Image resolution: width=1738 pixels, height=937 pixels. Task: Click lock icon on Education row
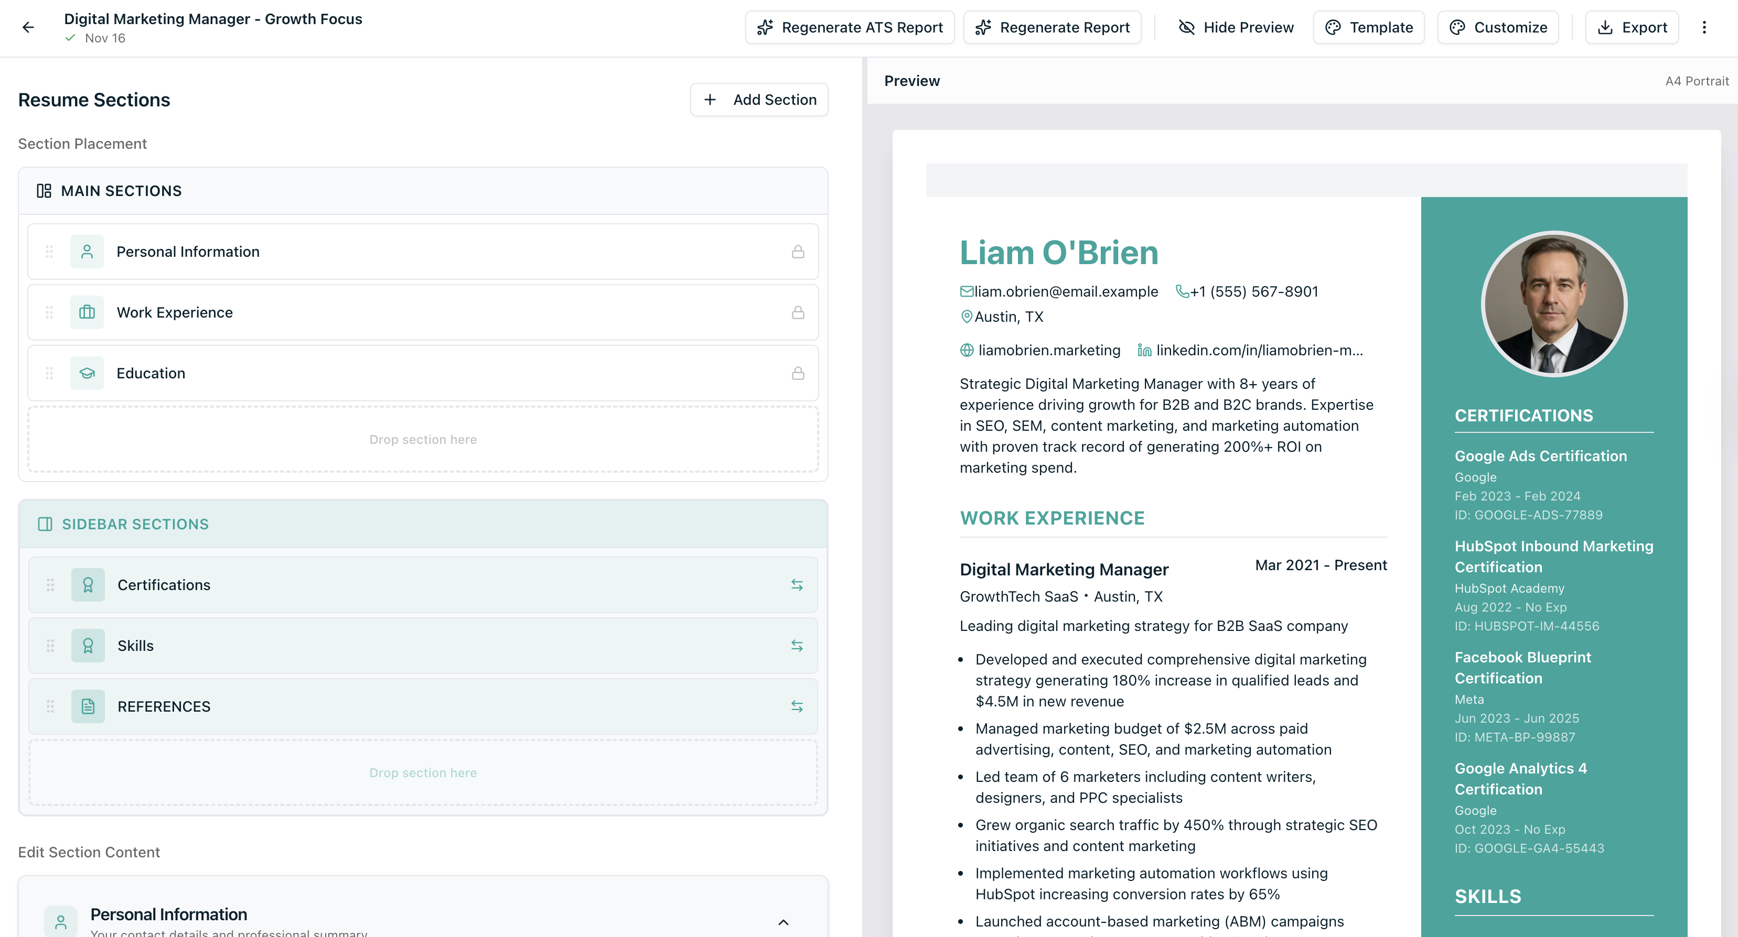click(798, 373)
